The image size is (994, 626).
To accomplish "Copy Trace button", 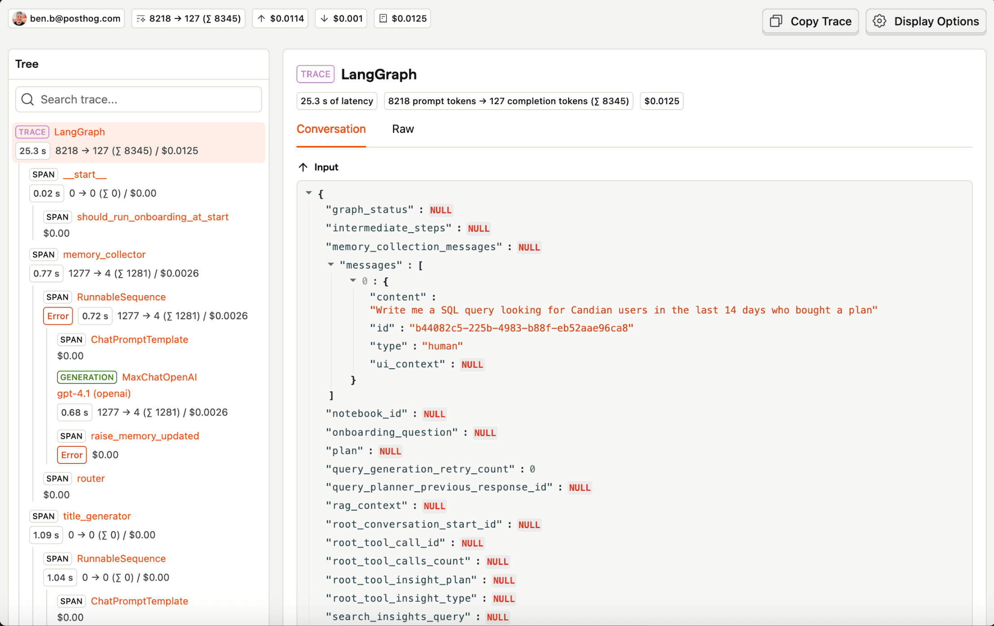I will click(x=810, y=22).
